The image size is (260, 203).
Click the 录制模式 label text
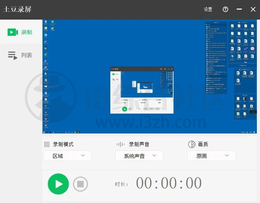pos(63,144)
